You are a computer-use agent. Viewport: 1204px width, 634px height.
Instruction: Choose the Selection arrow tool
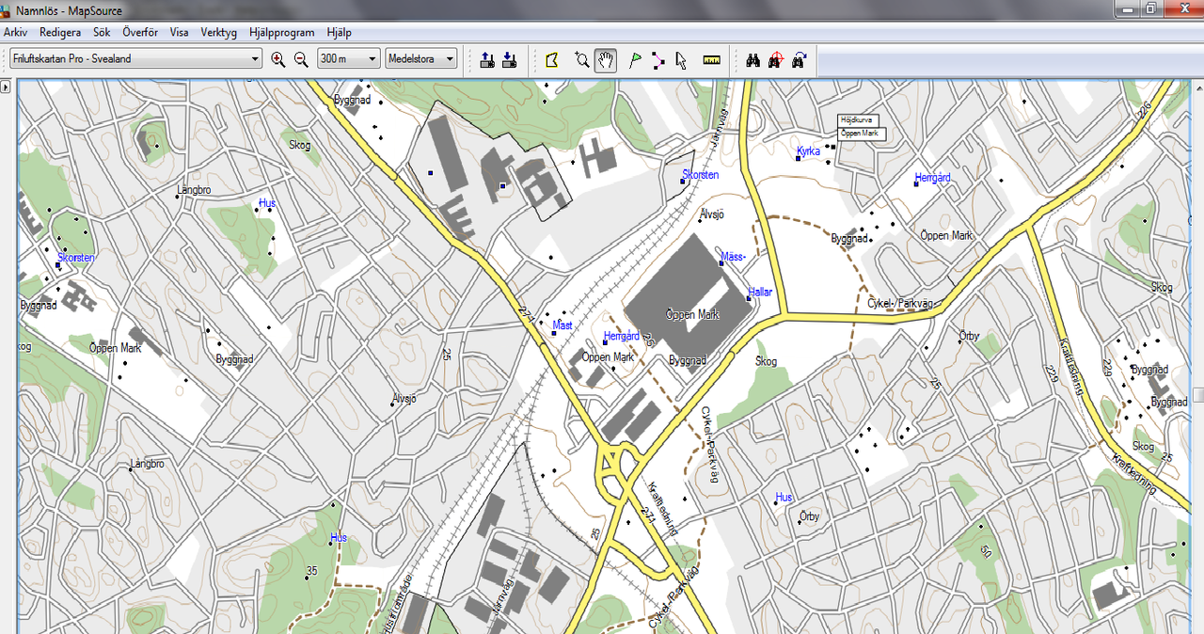[681, 60]
